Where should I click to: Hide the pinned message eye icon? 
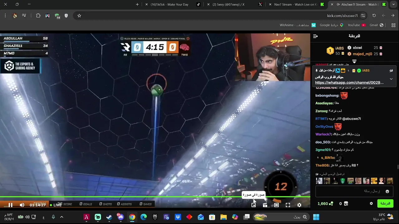(391, 71)
